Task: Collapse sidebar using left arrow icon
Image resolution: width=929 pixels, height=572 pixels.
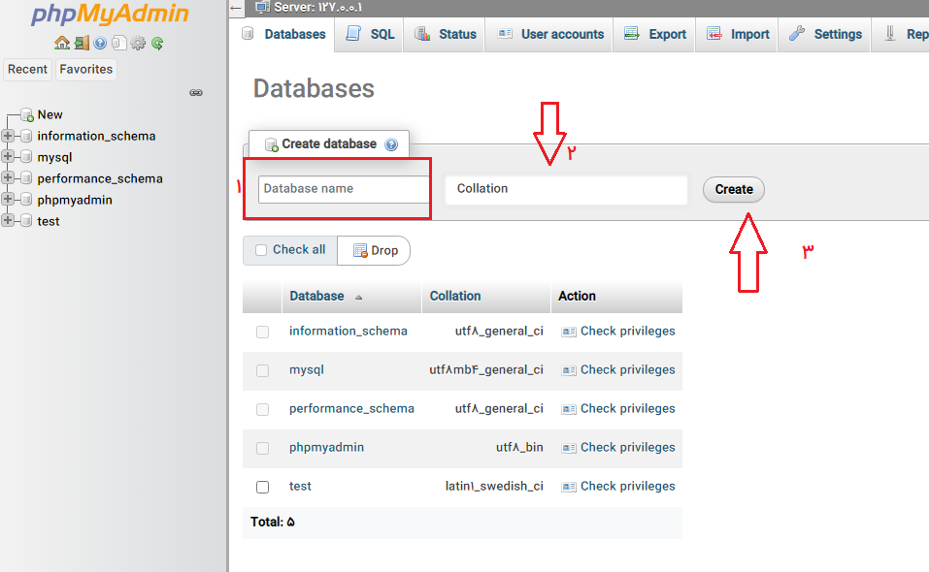Action: (x=236, y=8)
